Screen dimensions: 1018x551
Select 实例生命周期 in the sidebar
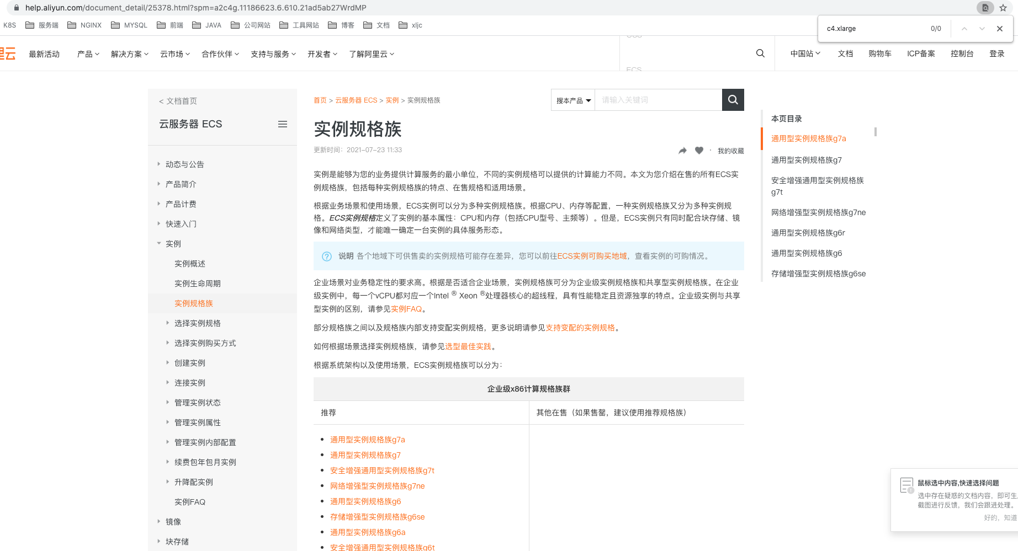tap(198, 283)
